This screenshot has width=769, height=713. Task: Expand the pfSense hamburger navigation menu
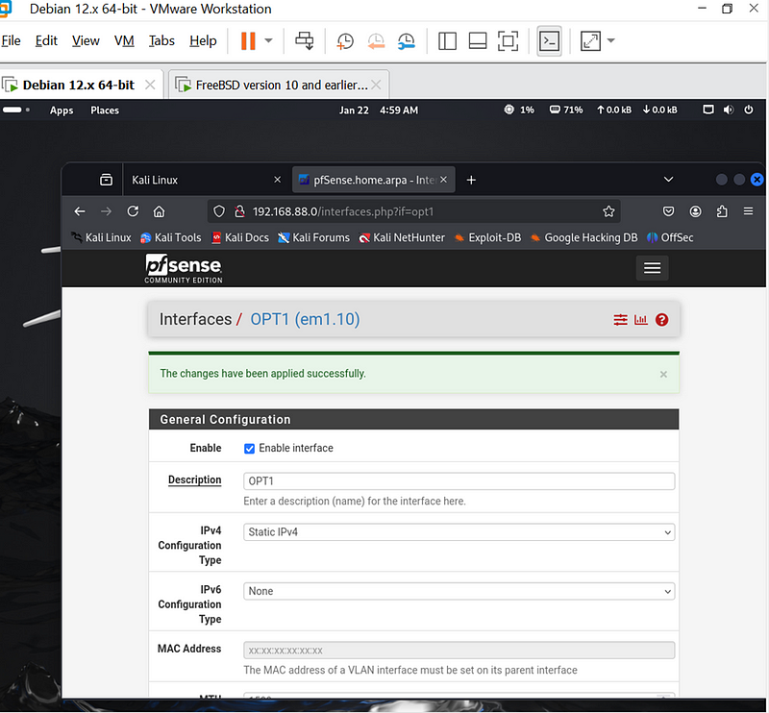click(x=653, y=268)
